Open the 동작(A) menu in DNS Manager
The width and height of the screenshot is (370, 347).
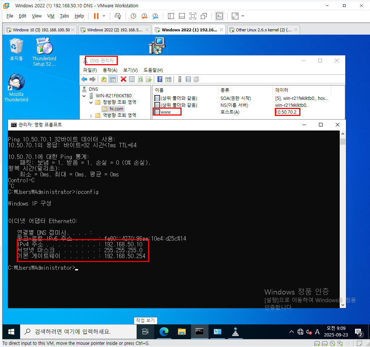point(110,70)
